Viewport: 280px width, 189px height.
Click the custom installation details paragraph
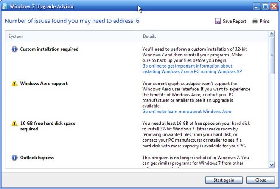[x=194, y=55]
